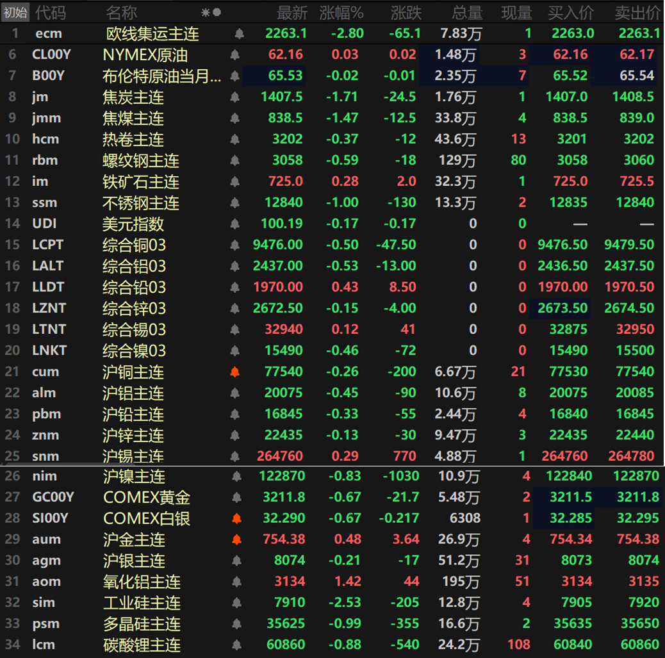Click the gear icon in header row
The width and height of the screenshot is (665, 658).
tap(205, 13)
